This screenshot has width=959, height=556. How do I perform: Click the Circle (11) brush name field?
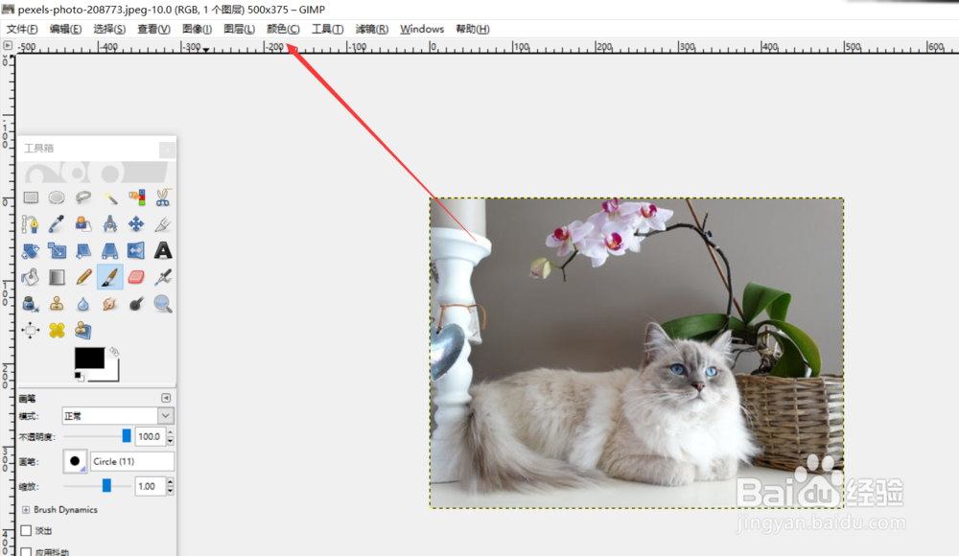[132, 461]
